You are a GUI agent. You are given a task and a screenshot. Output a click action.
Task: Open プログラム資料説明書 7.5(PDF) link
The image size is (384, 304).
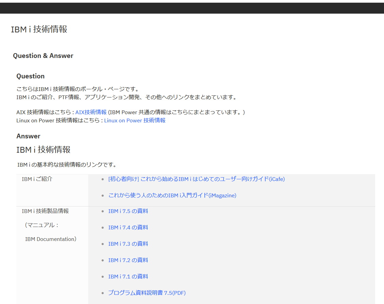point(147,293)
